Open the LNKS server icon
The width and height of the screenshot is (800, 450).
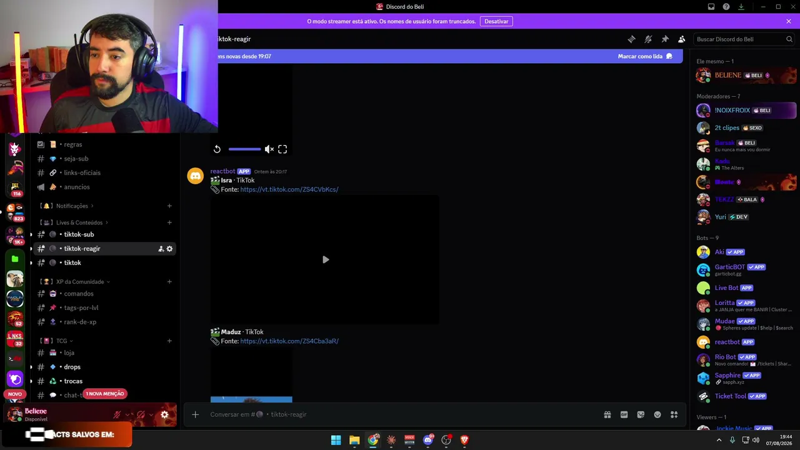[x=15, y=338]
